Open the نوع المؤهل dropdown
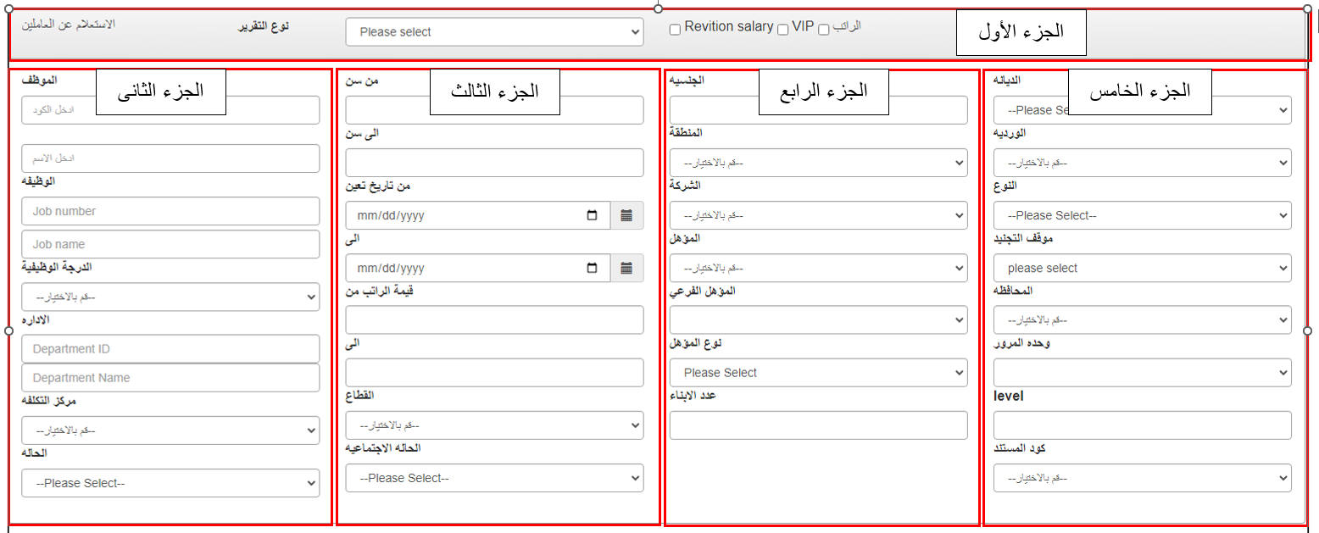 [x=818, y=373]
